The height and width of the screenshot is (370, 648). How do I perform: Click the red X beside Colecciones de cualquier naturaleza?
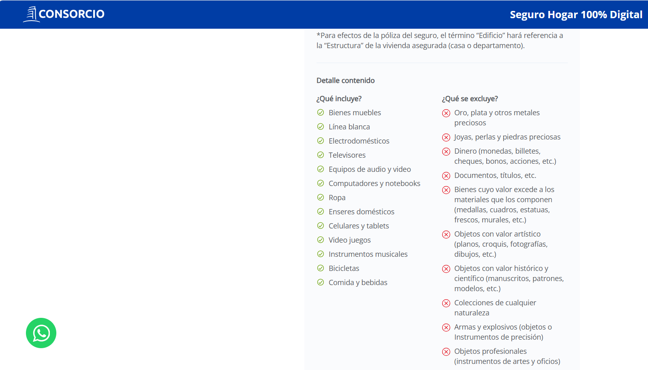(x=446, y=303)
